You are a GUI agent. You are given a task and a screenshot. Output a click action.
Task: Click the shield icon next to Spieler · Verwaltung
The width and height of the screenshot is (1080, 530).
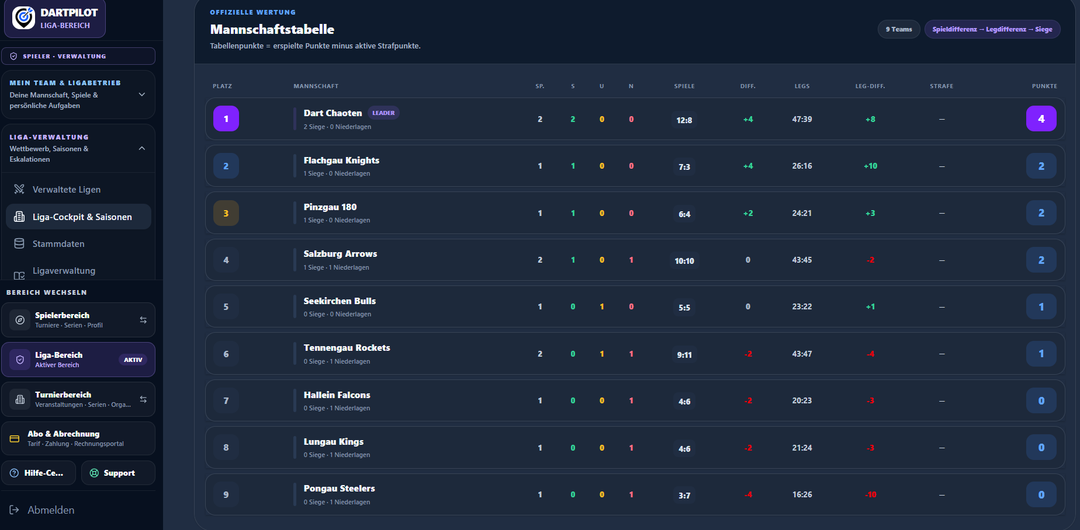[13, 57]
